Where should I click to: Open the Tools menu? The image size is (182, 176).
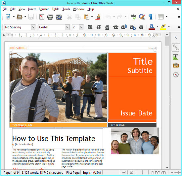point(66,9)
